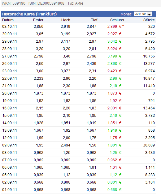Click the Erster column header
Screen dimensions: 161x195
click(x=38, y=20)
